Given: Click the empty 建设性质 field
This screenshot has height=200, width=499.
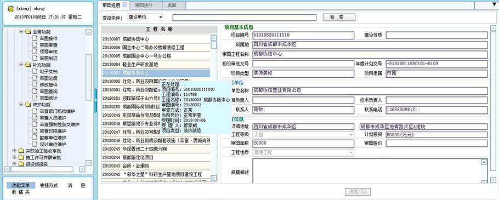Looking at the screenshot, I should (436, 35).
